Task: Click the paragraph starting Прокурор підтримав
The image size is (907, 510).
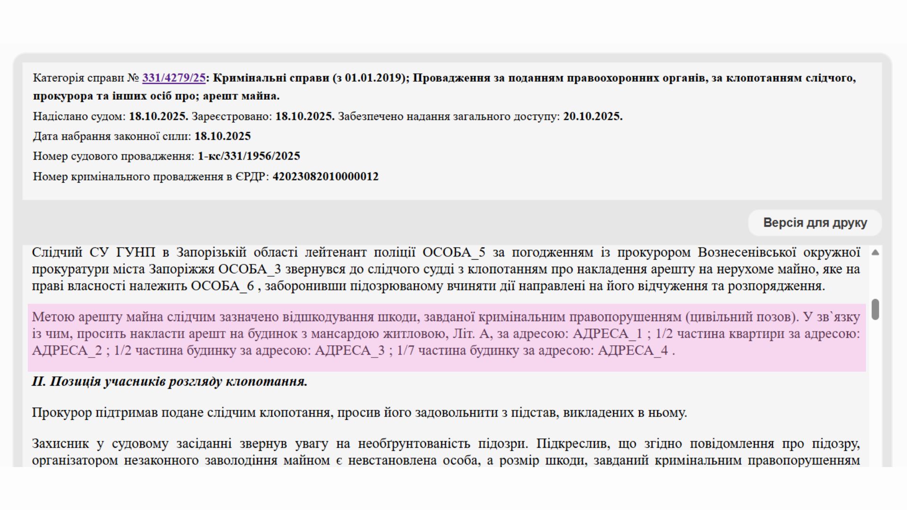Action: tap(359, 413)
